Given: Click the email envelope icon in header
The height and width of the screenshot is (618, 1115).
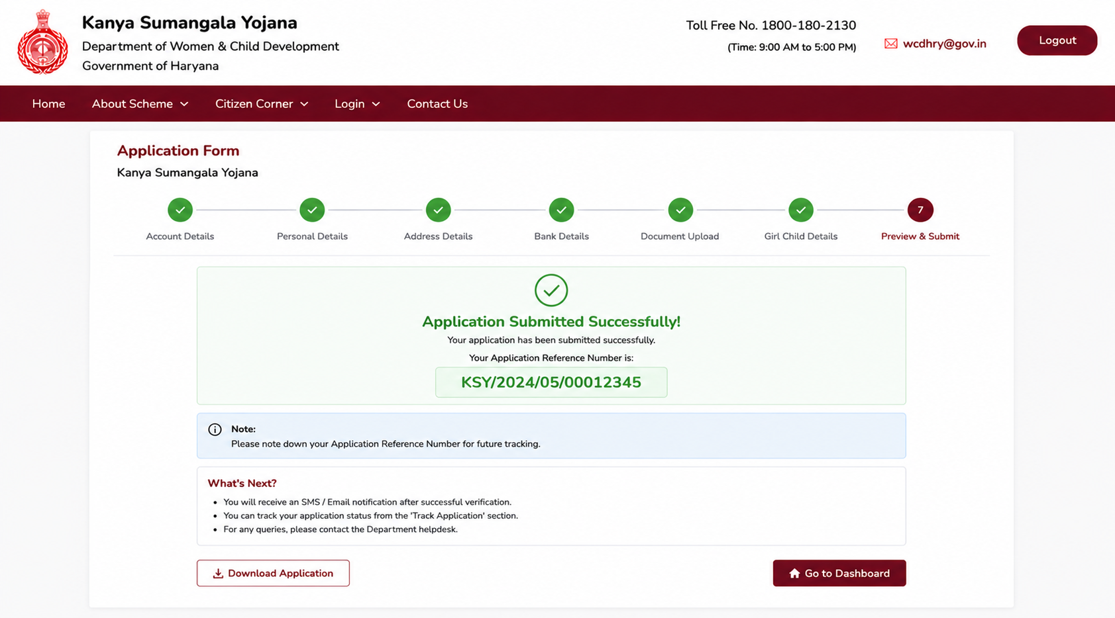Looking at the screenshot, I should (x=890, y=44).
